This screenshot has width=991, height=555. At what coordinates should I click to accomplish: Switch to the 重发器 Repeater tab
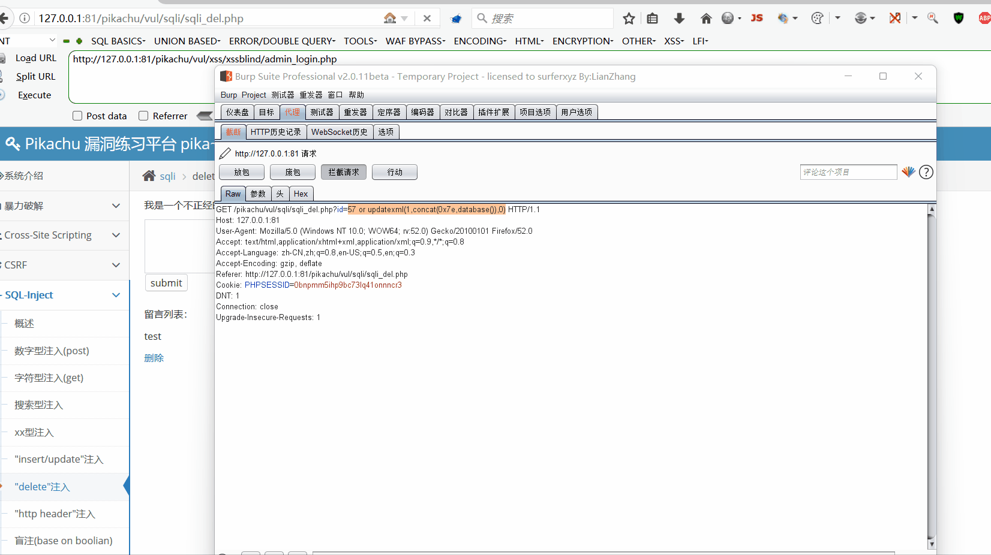coord(356,112)
